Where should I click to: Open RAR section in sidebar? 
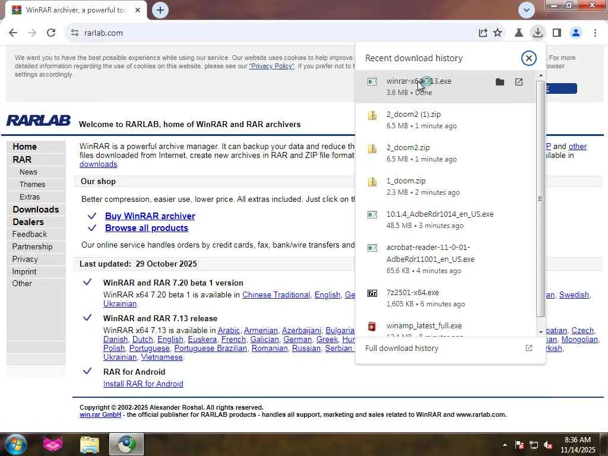pyautogui.click(x=22, y=159)
